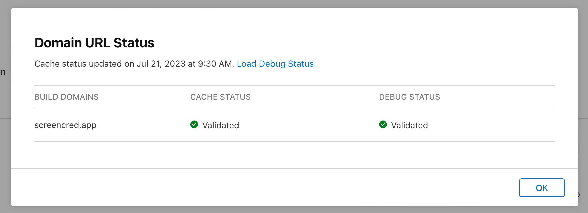Click the partially hidden text behind dialog's left edge
The height and width of the screenshot is (213, 588).
pos(3,72)
